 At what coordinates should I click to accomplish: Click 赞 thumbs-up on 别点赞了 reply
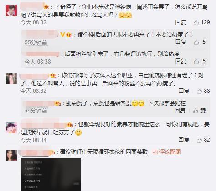(x=199, y=111)
